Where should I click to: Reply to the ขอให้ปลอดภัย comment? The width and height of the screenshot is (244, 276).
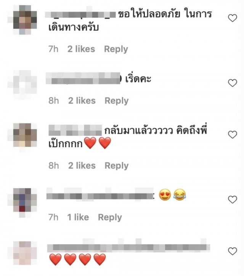point(116,49)
